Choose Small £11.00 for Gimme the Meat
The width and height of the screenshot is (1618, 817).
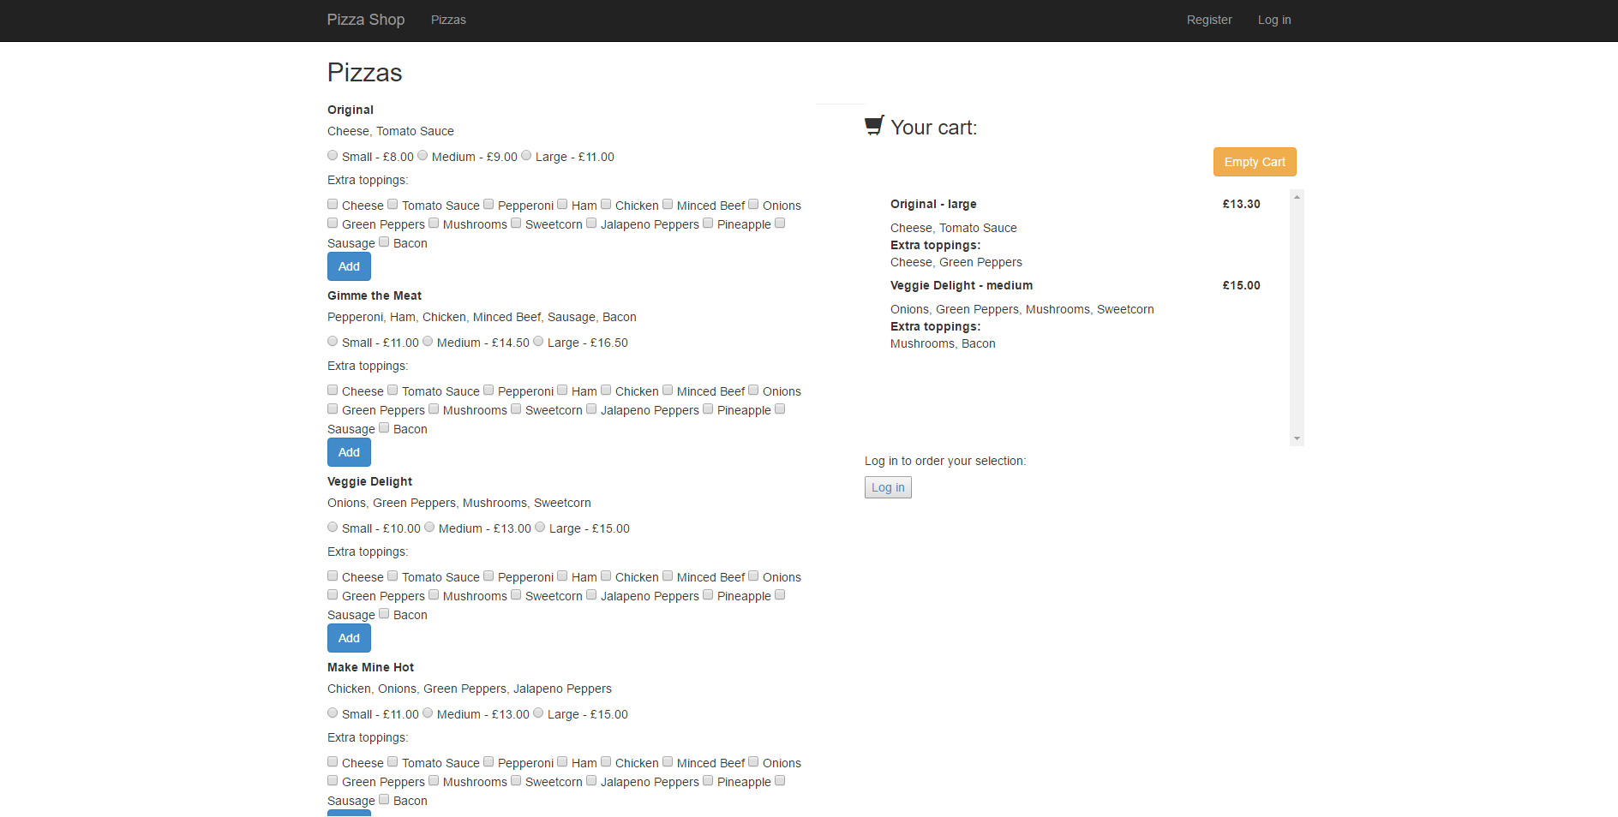point(333,342)
